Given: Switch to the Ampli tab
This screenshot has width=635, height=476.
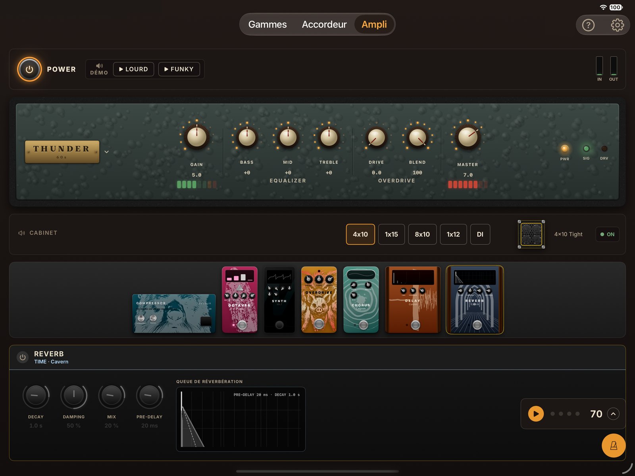Looking at the screenshot, I should point(374,25).
